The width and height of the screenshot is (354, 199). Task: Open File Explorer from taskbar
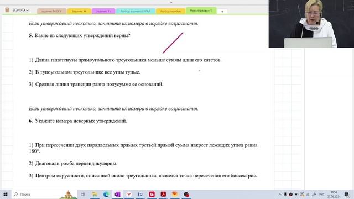[95, 194]
